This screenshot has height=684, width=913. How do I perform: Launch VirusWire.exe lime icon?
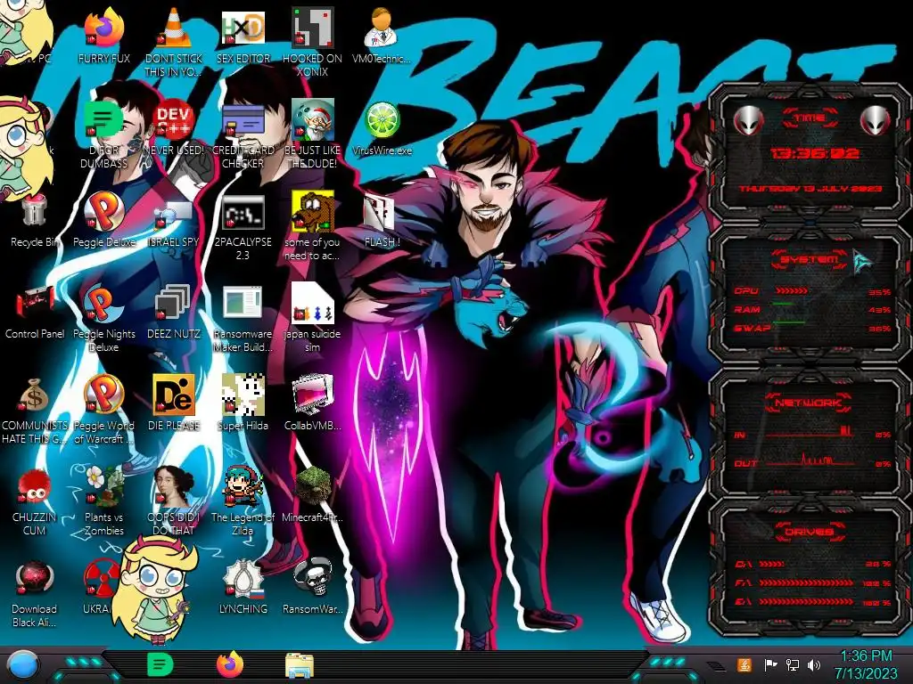(x=382, y=120)
